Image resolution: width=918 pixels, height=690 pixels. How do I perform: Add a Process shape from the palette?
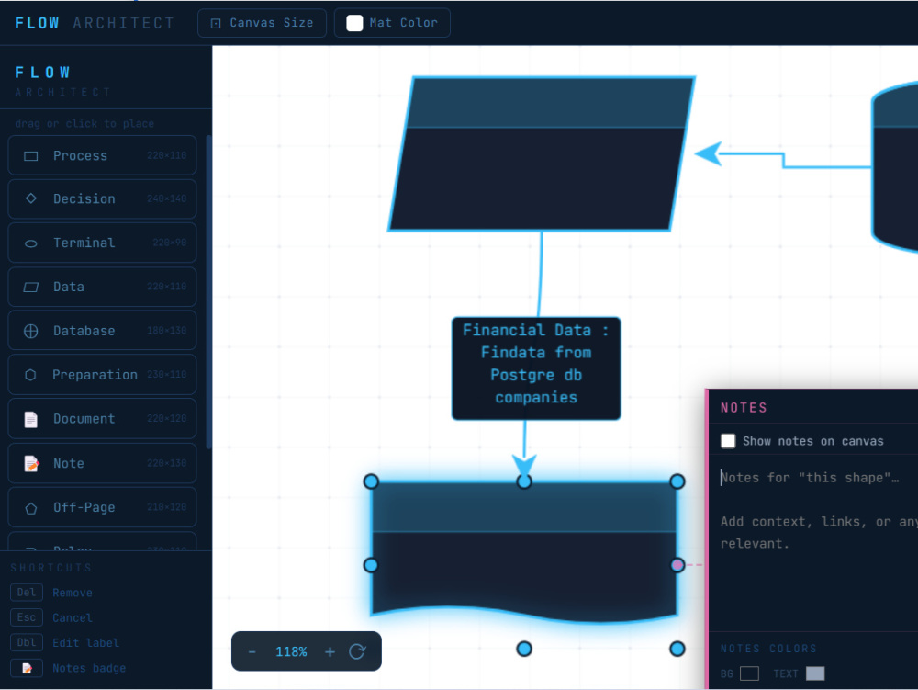pyautogui.click(x=103, y=155)
